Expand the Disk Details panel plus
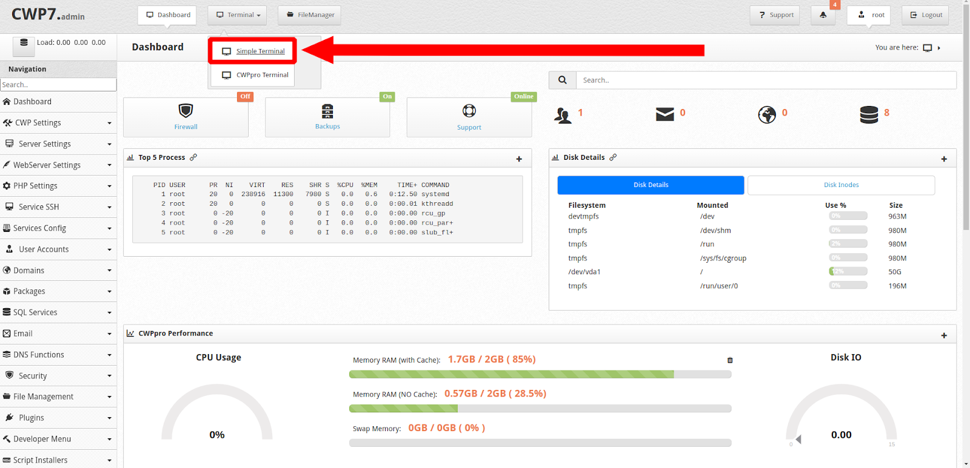 point(944,159)
